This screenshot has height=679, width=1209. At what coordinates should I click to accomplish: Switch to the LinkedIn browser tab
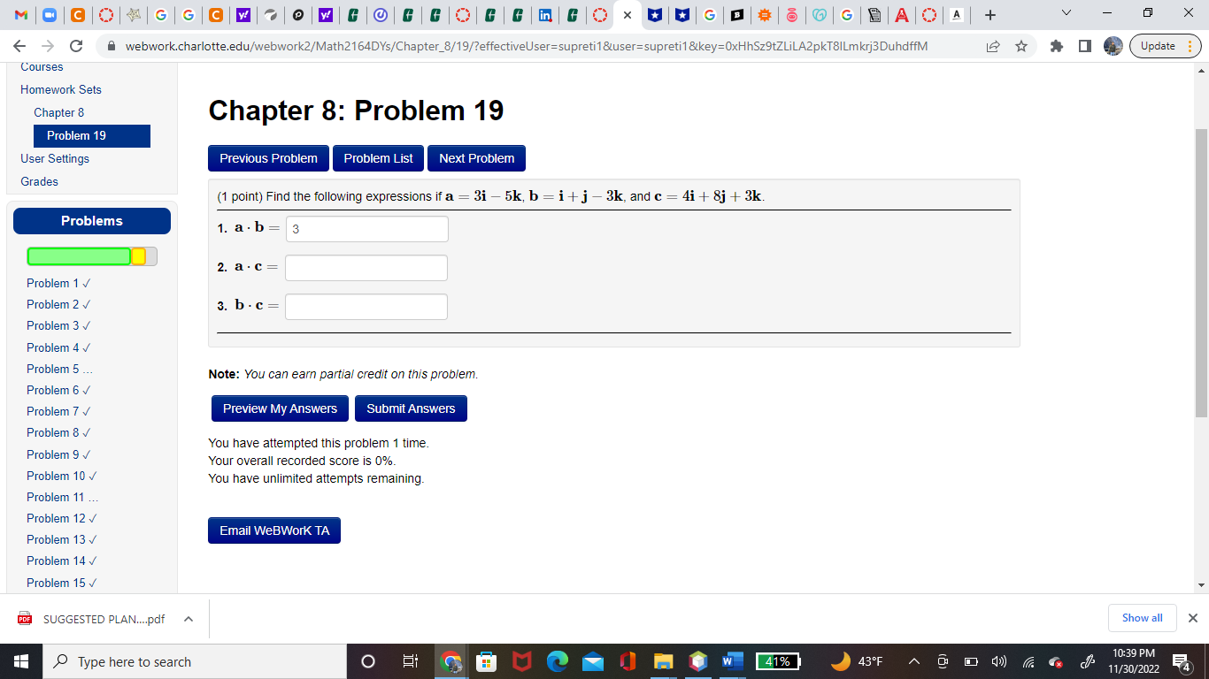pos(546,15)
